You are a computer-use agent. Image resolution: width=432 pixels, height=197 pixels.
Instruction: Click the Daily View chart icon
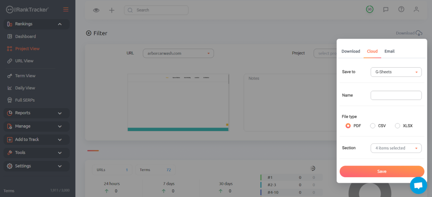click(10, 88)
